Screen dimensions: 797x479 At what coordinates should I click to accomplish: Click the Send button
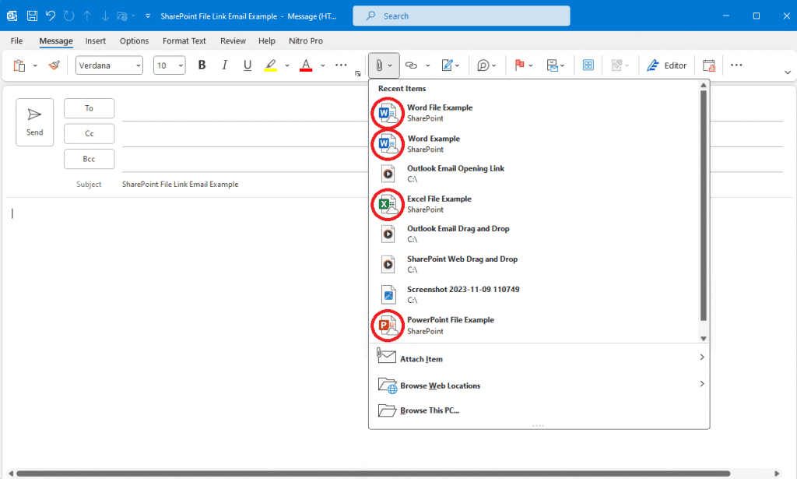tap(34, 122)
